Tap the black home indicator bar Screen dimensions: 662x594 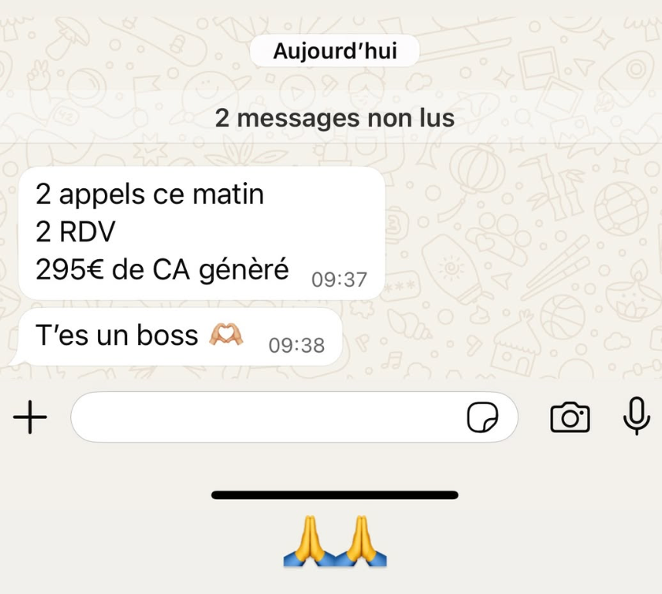click(x=335, y=494)
